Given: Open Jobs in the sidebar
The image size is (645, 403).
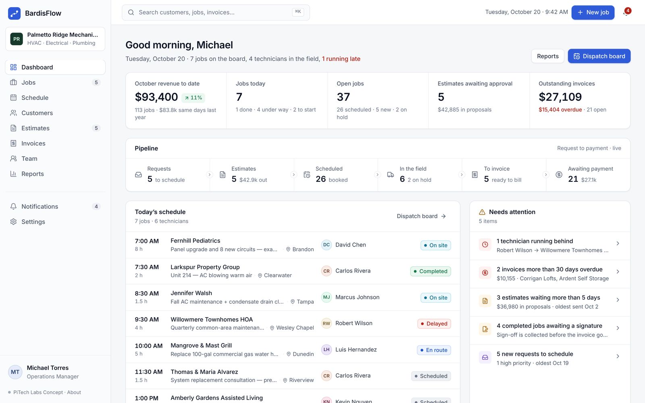Looking at the screenshot, I should (55, 83).
